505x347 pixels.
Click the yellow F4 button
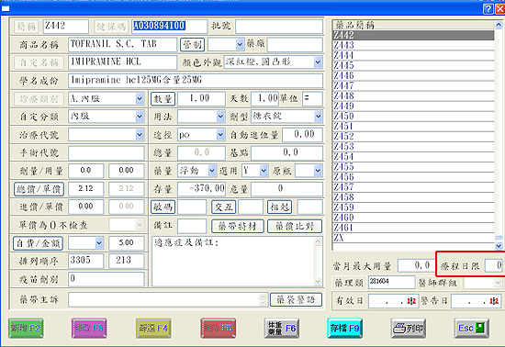(x=153, y=328)
